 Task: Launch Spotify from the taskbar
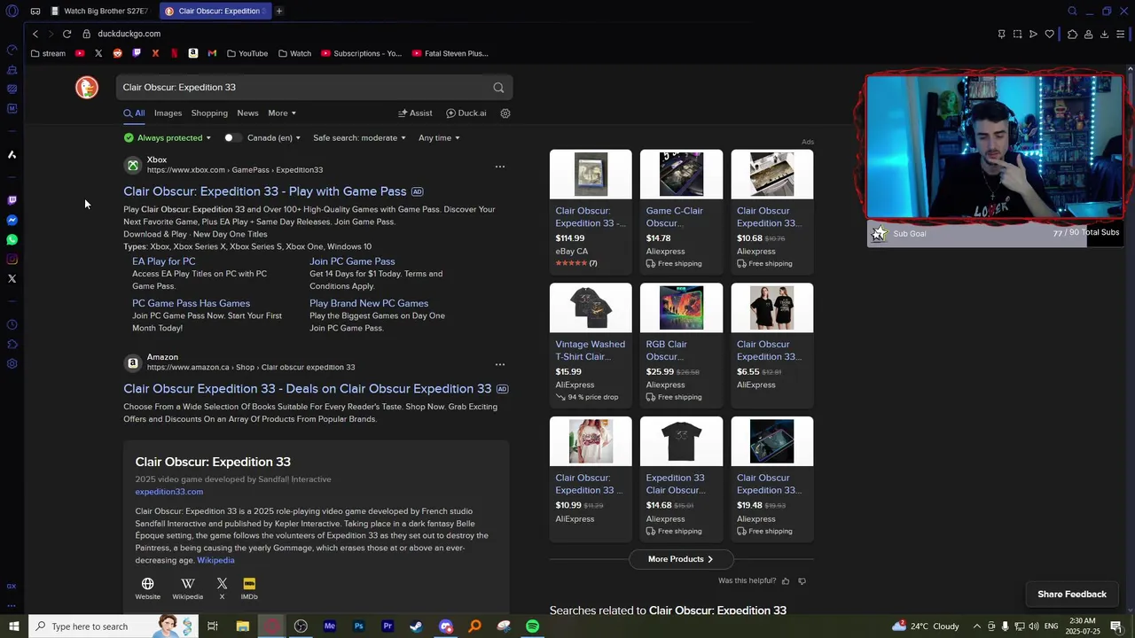(532, 626)
